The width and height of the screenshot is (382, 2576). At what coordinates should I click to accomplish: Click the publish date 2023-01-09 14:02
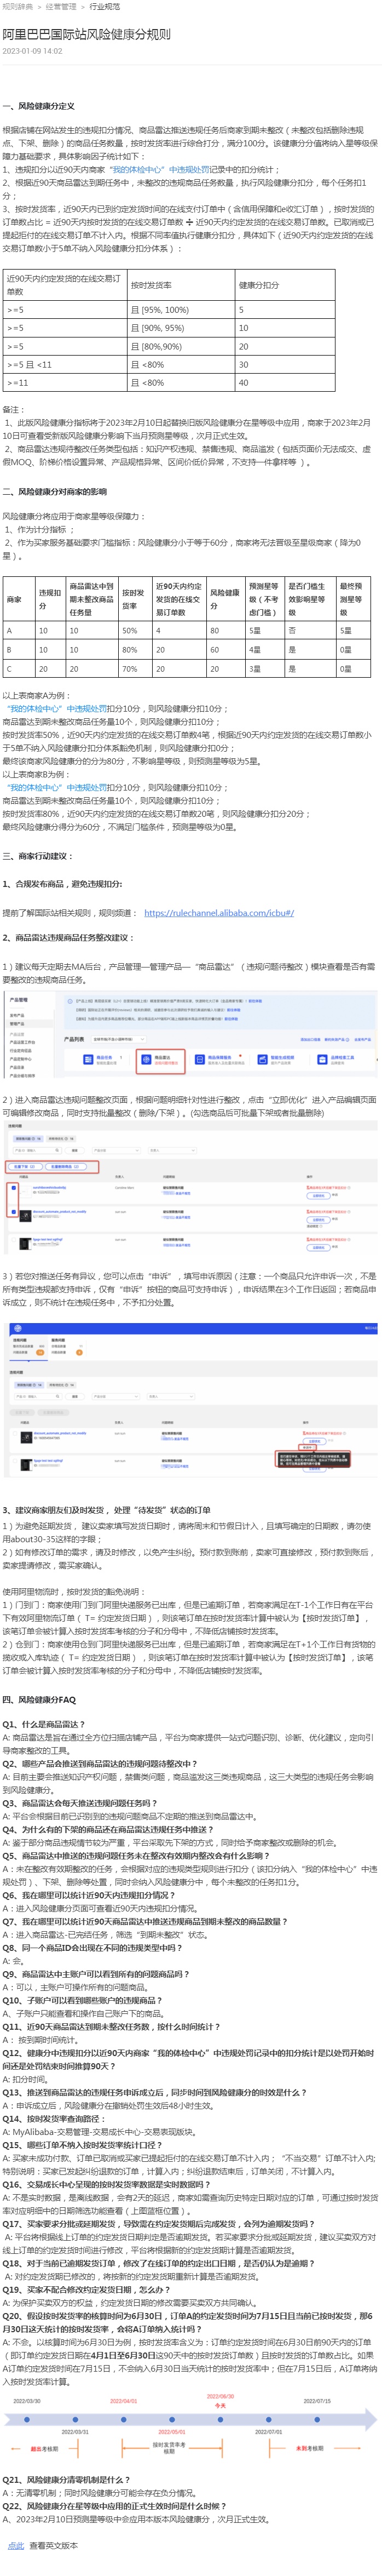tap(32, 51)
